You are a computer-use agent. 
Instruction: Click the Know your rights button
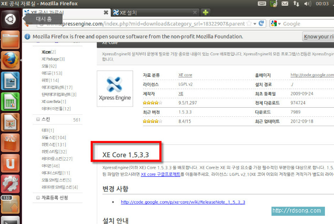tap(318, 37)
